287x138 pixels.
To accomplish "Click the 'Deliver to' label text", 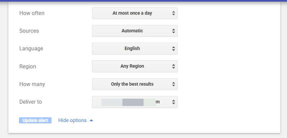I will coord(30,102).
